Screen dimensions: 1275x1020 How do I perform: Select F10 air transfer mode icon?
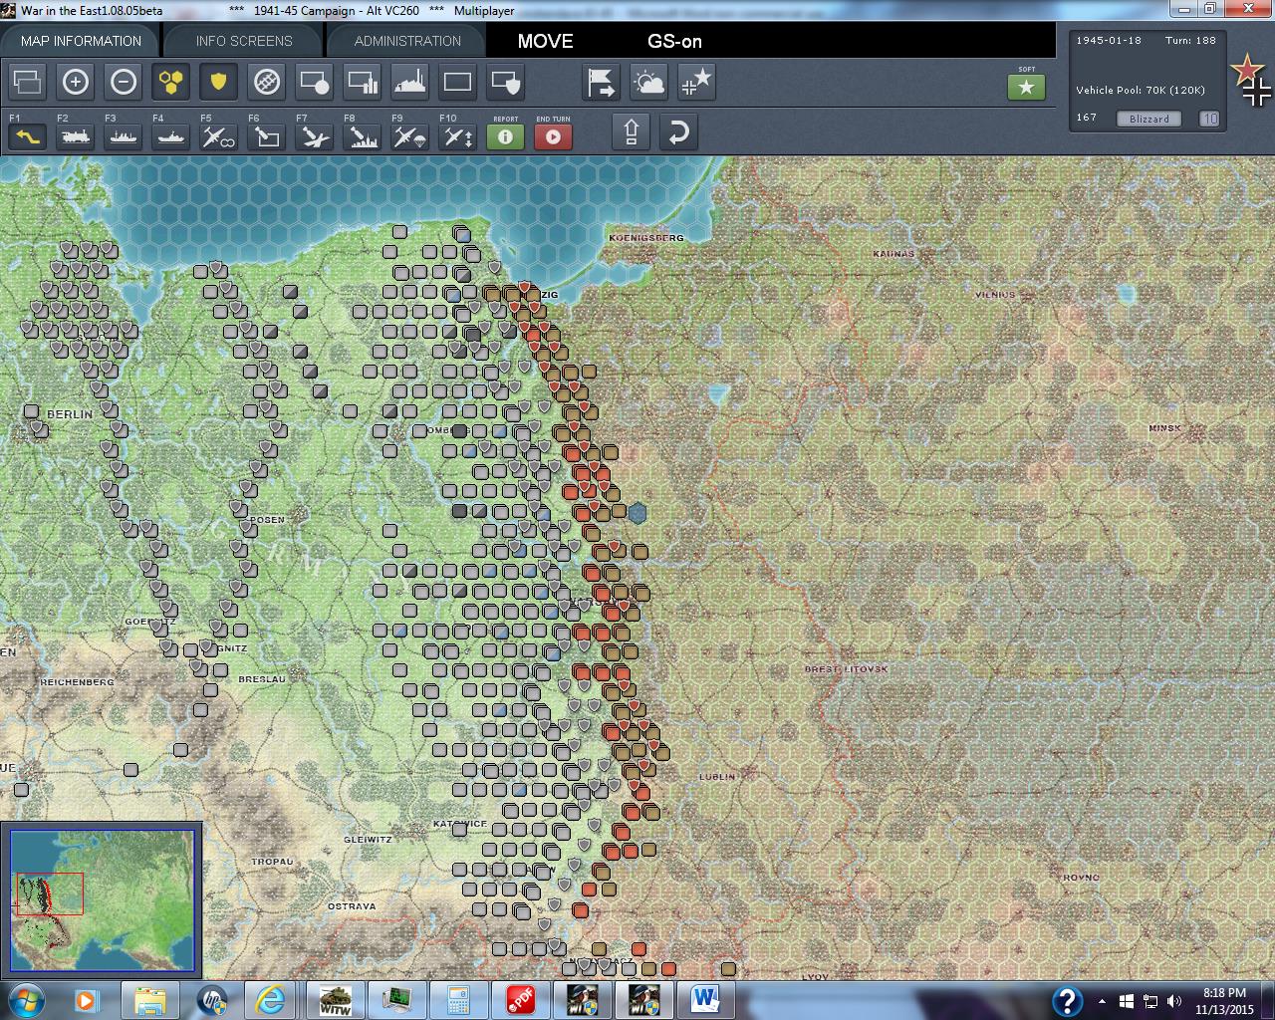click(458, 135)
